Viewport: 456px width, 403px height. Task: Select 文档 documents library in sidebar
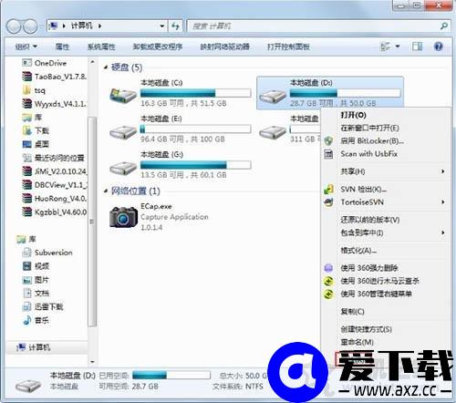tap(36, 294)
